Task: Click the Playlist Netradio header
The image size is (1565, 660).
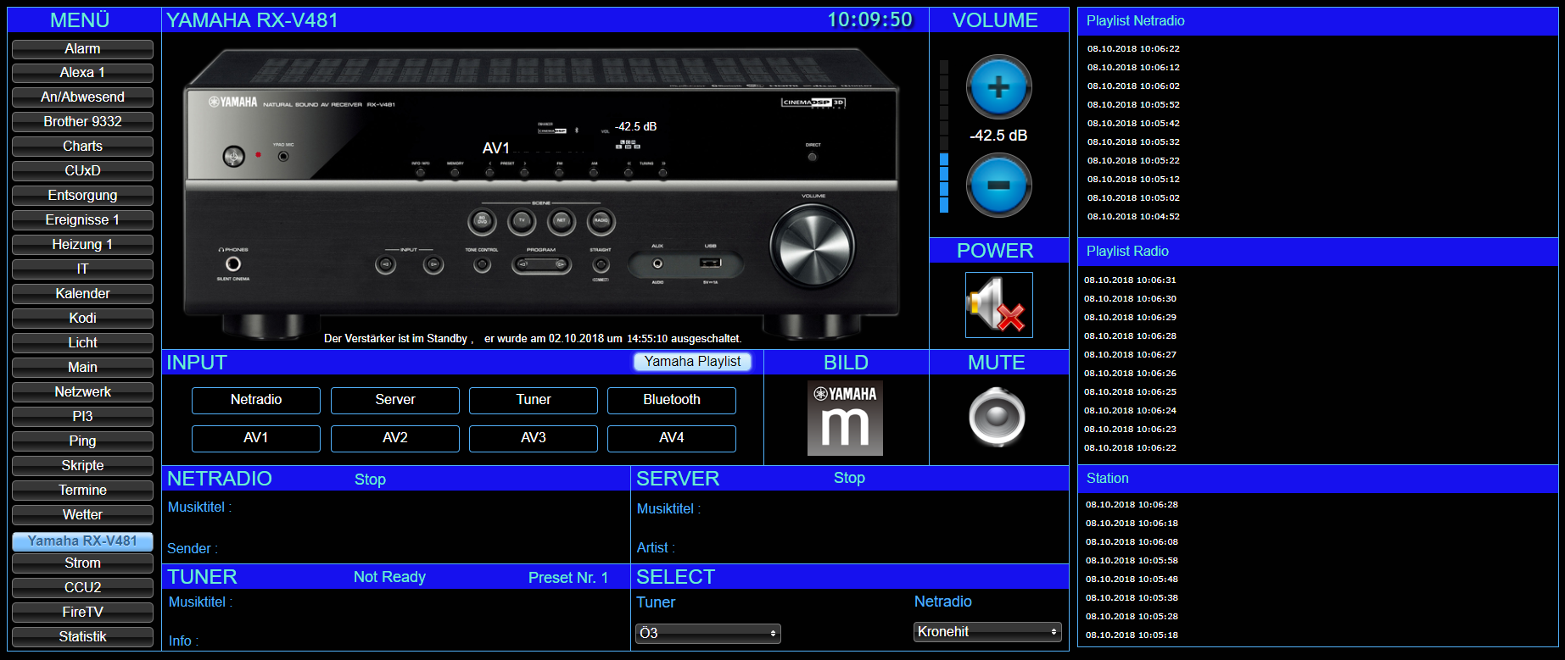Action: click(x=1317, y=21)
